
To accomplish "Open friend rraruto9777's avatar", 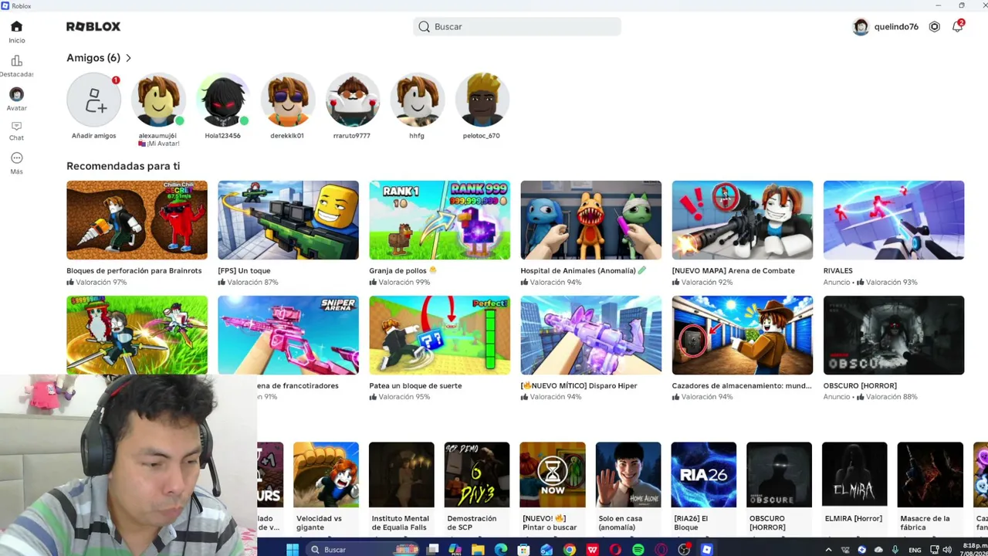I will click(352, 100).
